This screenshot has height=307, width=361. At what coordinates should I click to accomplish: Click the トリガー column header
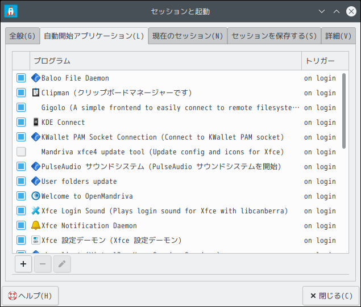point(320,61)
